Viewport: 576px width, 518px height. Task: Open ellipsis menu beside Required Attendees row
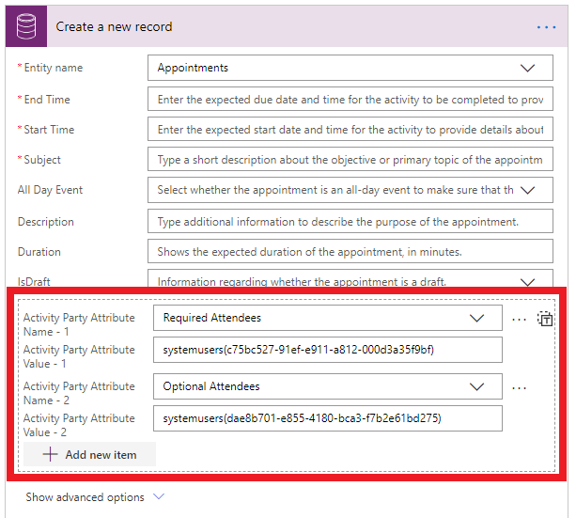tap(520, 319)
